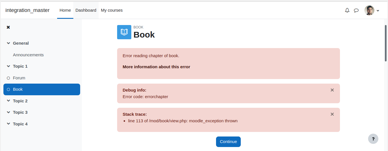Image resolution: width=388 pixels, height=151 pixels.
Task: Open the Topic 3 section link
Action: [x=20, y=112]
